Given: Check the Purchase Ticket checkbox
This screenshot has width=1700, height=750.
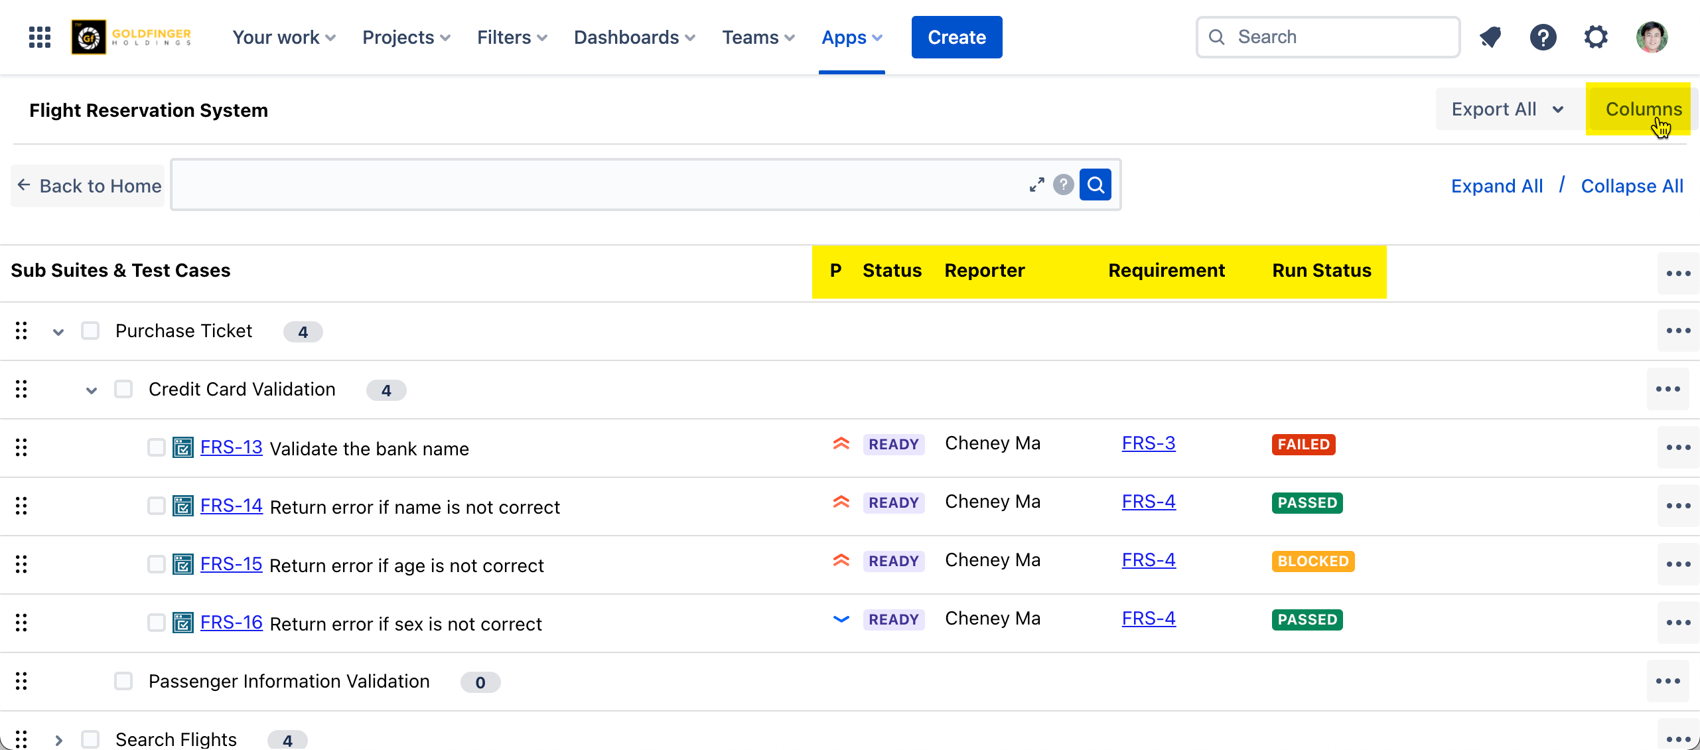Looking at the screenshot, I should pyautogui.click(x=90, y=331).
